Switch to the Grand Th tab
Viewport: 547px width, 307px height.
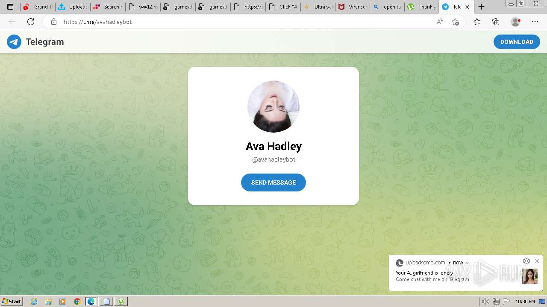pyautogui.click(x=38, y=7)
